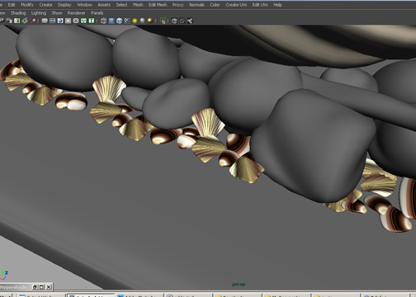Toggle the safe title overlay

click(92, 21)
